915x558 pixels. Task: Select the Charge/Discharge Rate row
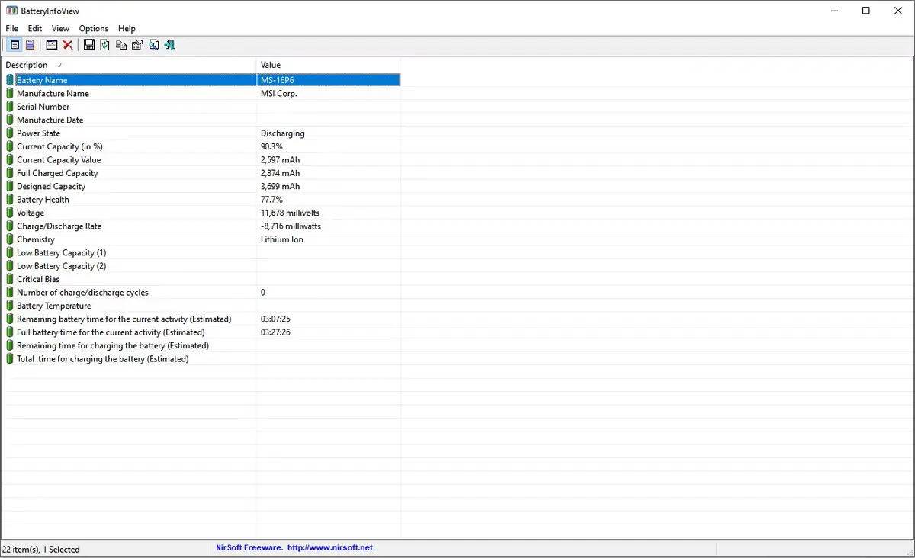point(201,226)
